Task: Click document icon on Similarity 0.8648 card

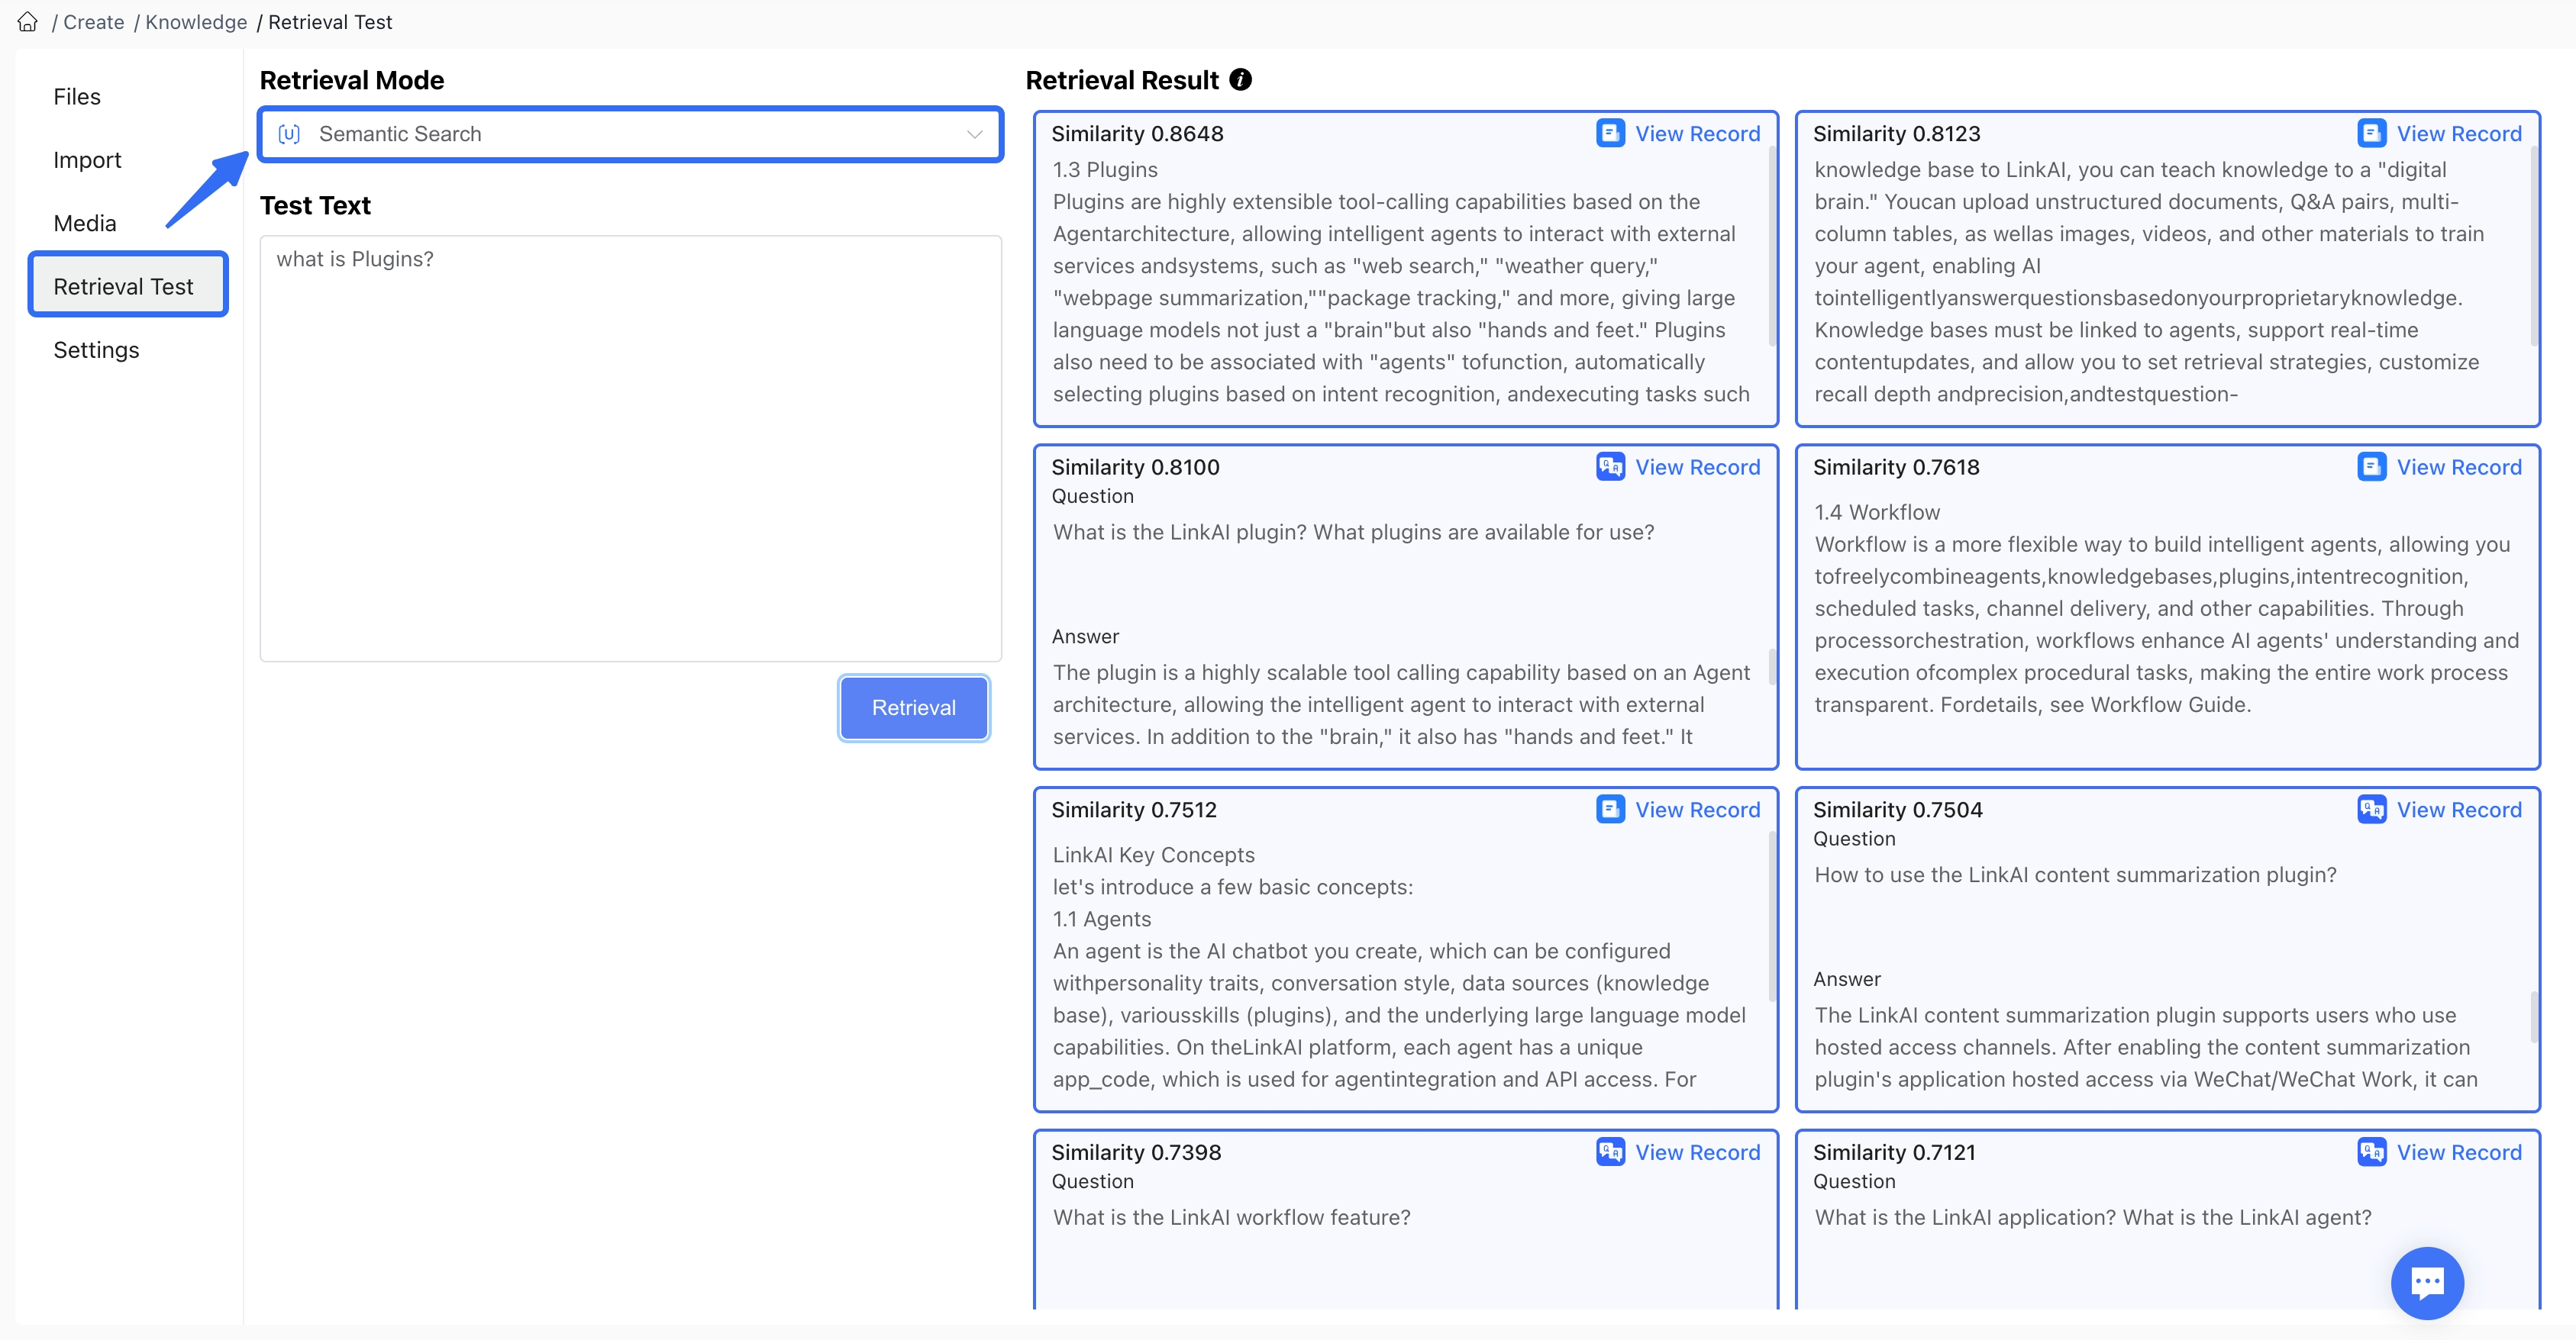Action: pos(1610,133)
